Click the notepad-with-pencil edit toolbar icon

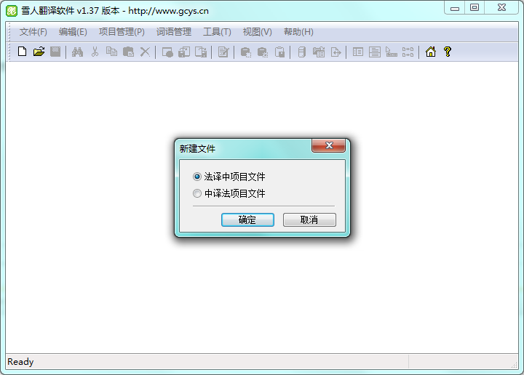coord(223,52)
